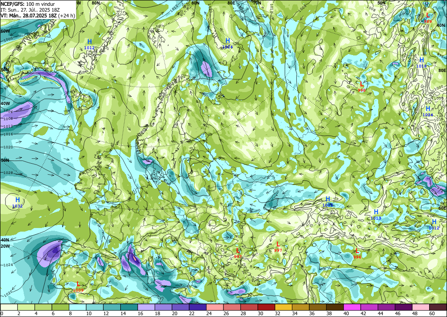Click the 'VT: Mán.. 28.07.2025 18Z (+24 h)' line
Screen dimensions: 447x317
38,15
